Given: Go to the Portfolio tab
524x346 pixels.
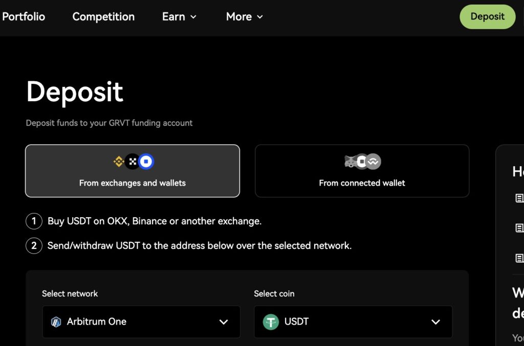Looking at the screenshot, I should [x=24, y=17].
